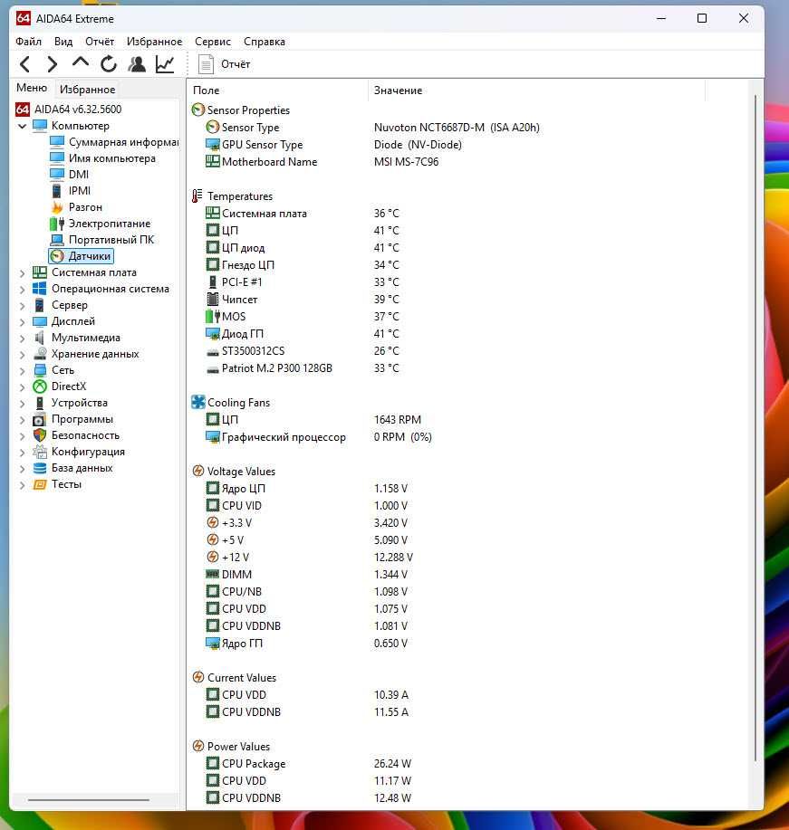Click the DirectX icon in the tree

(40, 386)
